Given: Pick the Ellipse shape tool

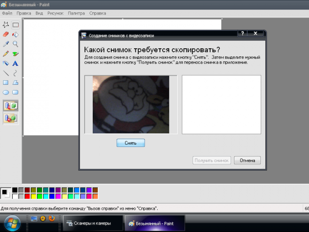Looking at the screenshot, I should click(6, 92).
